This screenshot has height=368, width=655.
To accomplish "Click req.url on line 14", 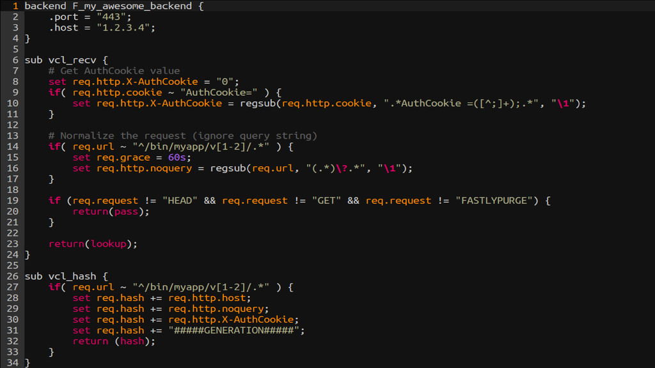I will (93, 147).
